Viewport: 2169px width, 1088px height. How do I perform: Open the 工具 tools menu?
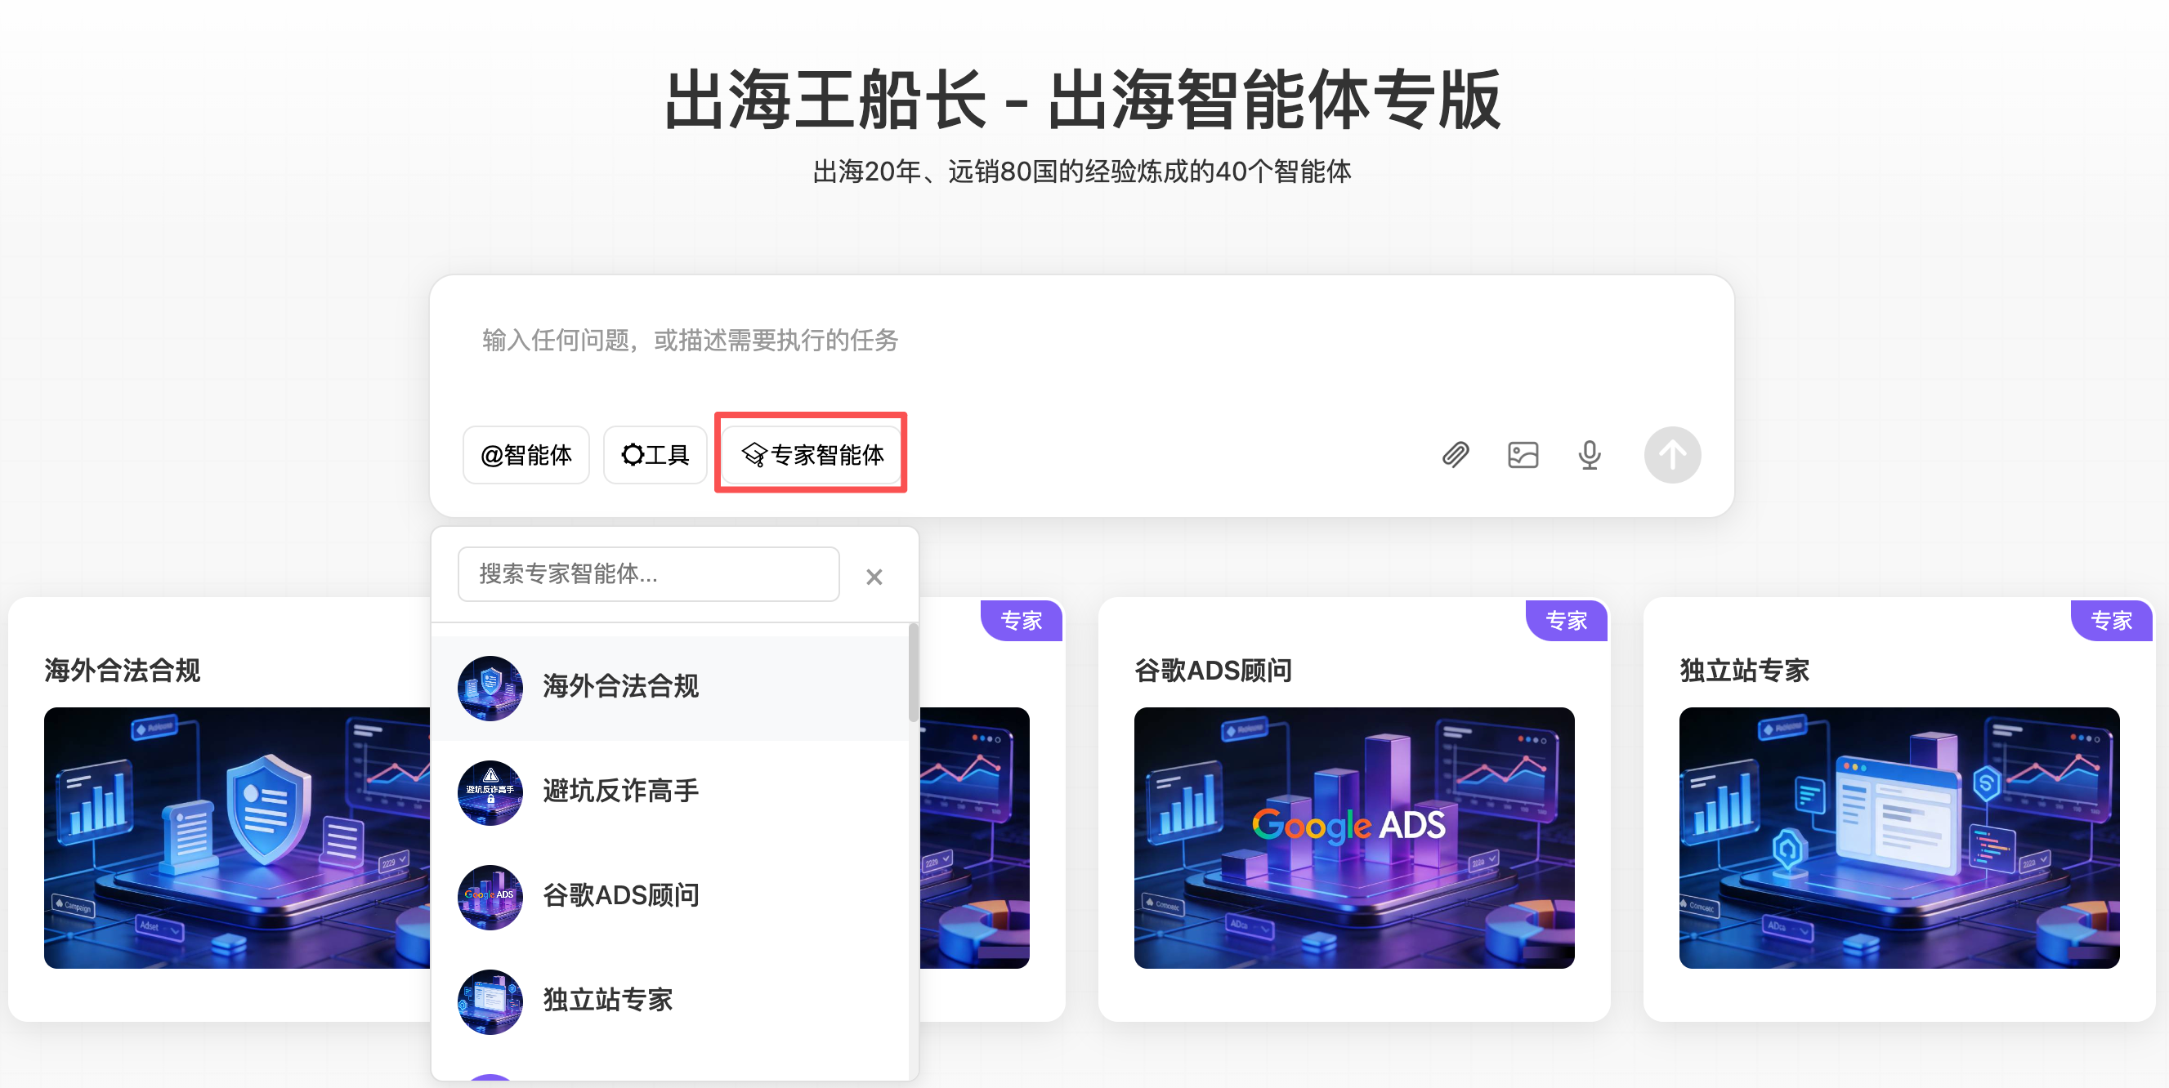pyautogui.click(x=655, y=455)
